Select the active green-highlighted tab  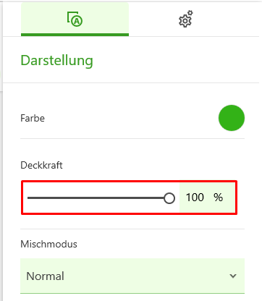(75, 19)
